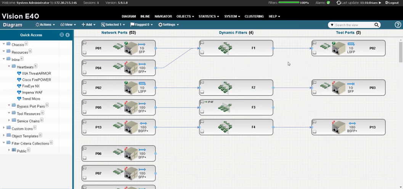Click the P13 tool port icon
This screenshot has width=403, height=189.
pos(338,127)
